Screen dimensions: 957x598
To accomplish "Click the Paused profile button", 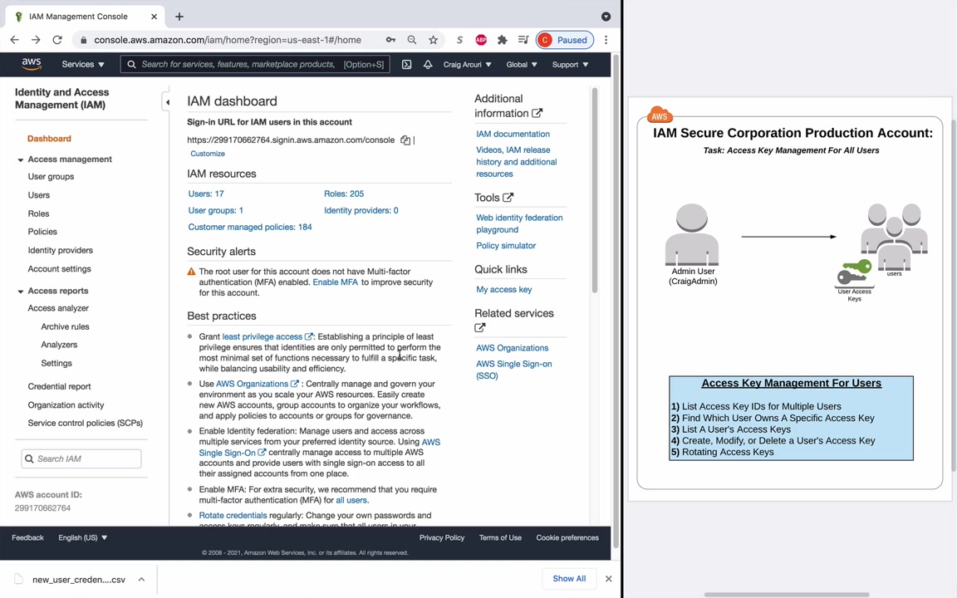I will [565, 40].
